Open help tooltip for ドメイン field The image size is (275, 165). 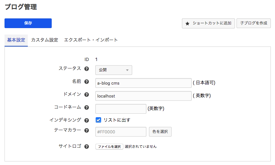(x=86, y=95)
